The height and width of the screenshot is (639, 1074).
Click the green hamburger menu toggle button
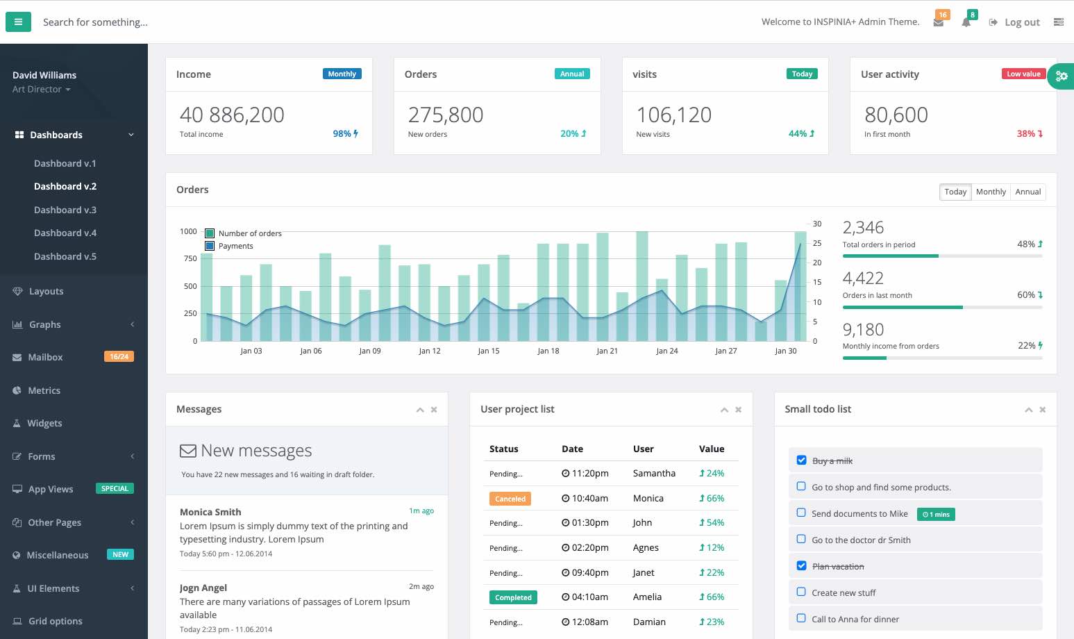(18, 22)
